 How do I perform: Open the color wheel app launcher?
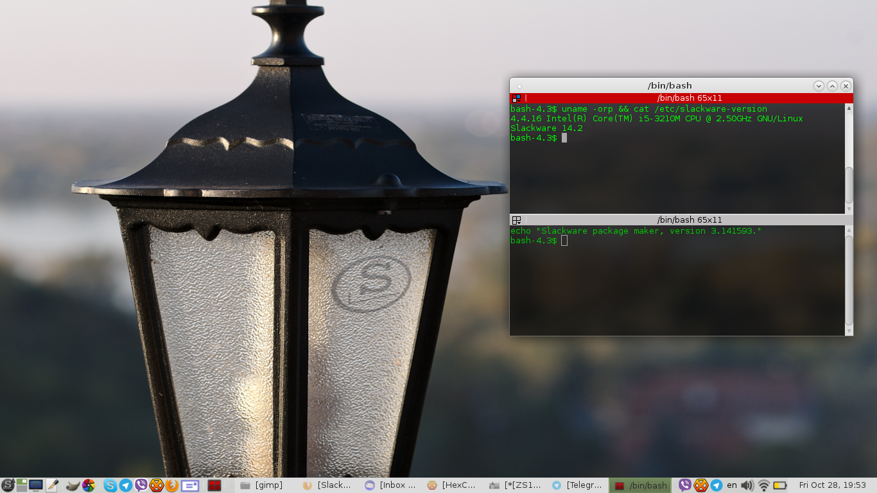tap(89, 485)
